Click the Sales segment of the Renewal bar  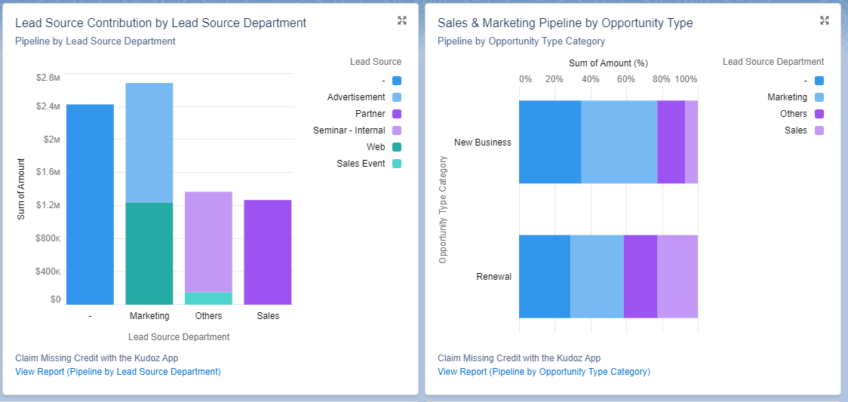pyautogui.click(x=677, y=276)
